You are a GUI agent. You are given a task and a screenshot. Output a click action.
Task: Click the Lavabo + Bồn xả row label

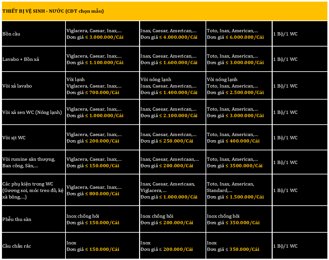[21, 59]
